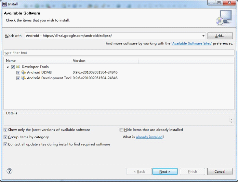
Task: Toggle Show only the latest versions checkbox
Action: pyautogui.click(x=5, y=130)
